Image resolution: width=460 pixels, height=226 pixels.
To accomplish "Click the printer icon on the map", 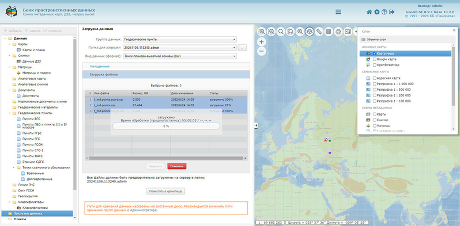I will 338,31.
